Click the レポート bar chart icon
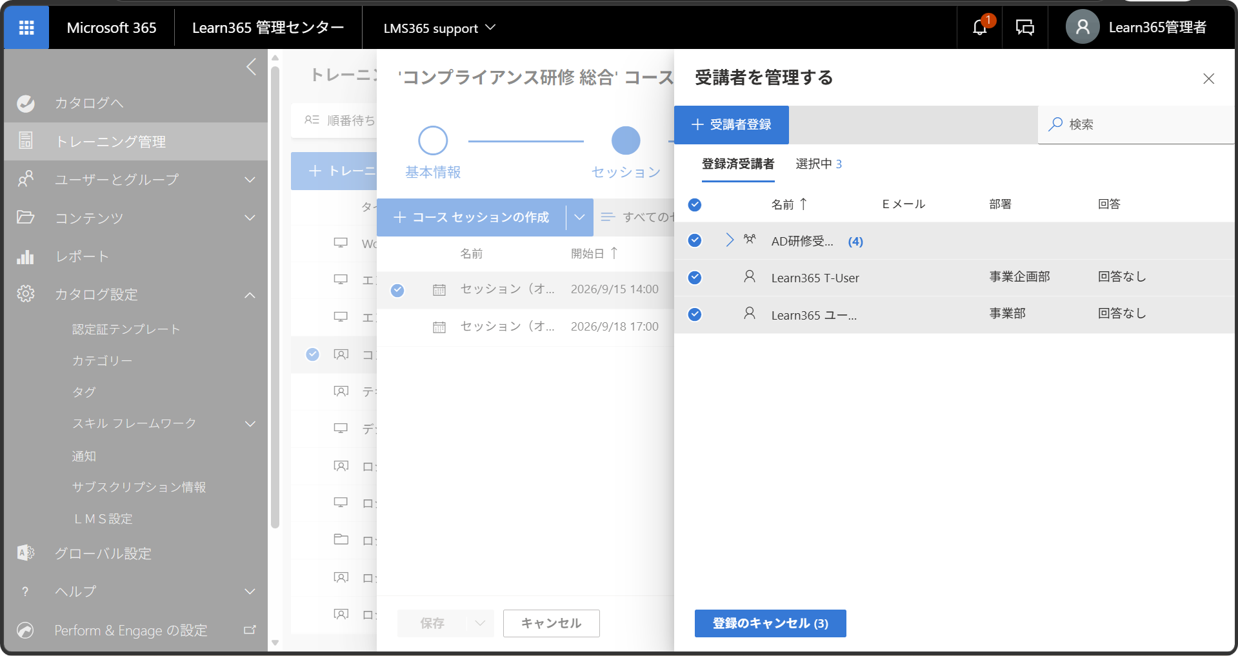This screenshot has height=656, width=1238. tap(26, 256)
